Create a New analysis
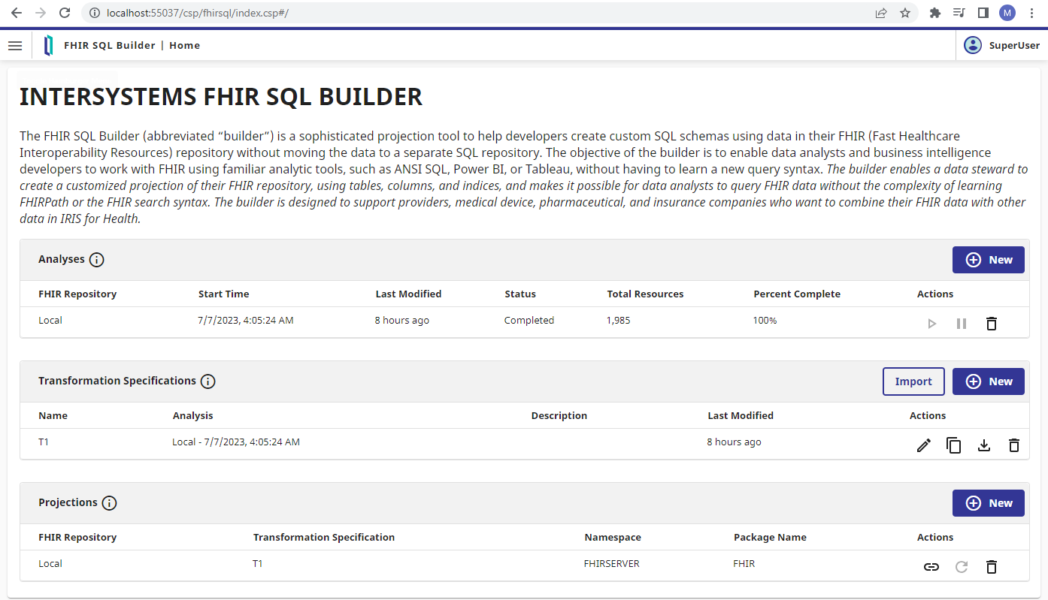The width and height of the screenshot is (1048, 600). click(x=988, y=260)
